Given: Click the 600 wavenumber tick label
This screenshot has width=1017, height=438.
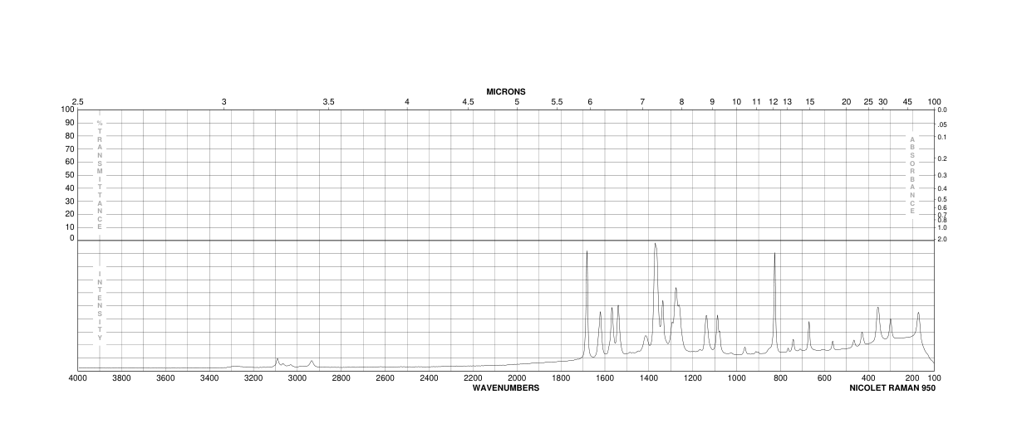Looking at the screenshot, I should pyautogui.click(x=824, y=379).
